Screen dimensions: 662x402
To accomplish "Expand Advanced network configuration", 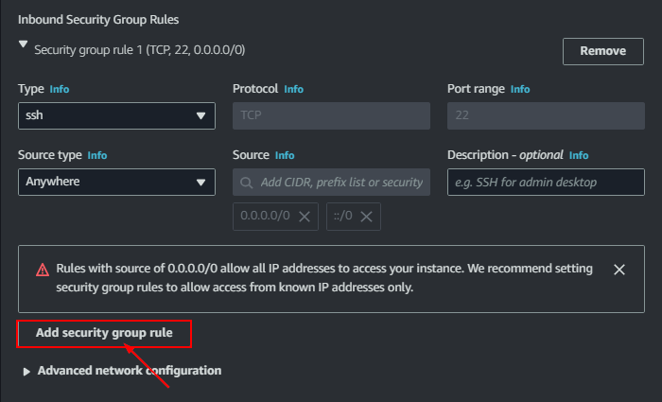I will 26,372.
